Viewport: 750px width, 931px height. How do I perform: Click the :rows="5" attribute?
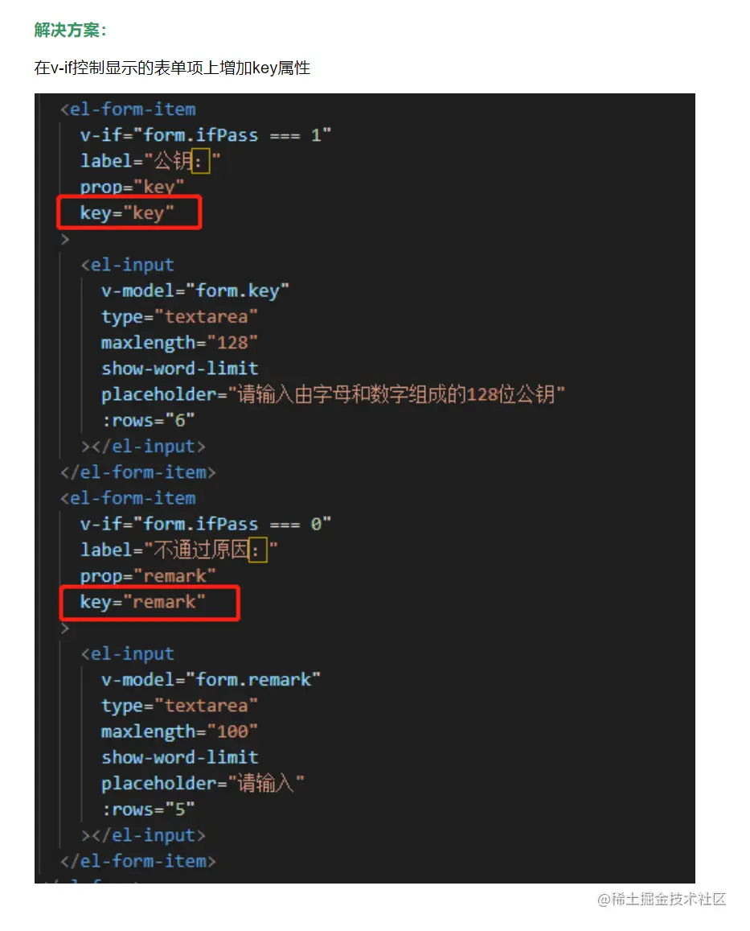pos(148,809)
